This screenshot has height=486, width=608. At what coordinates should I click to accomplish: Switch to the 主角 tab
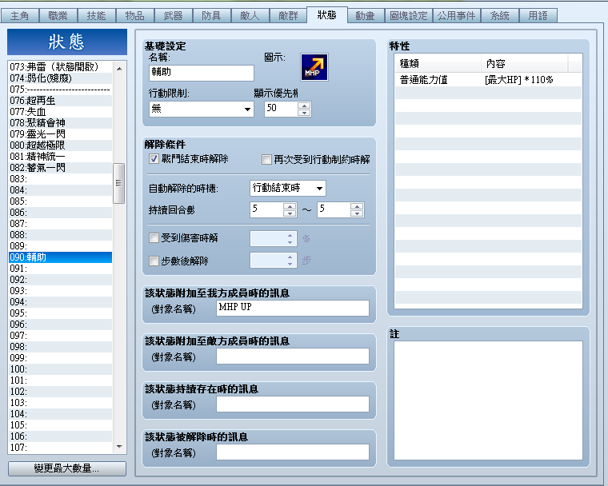(19, 16)
